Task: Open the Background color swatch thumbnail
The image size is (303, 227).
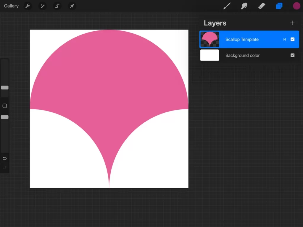Action: [x=210, y=55]
